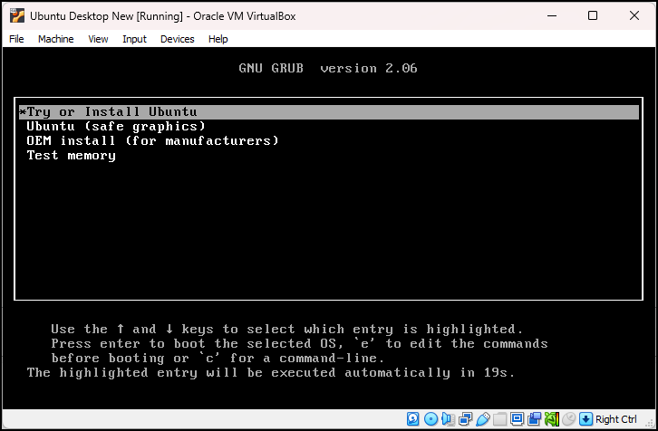The height and width of the screenshot is (431, 658).
Task: Open the Help menu
Action: tap(218, 39)
